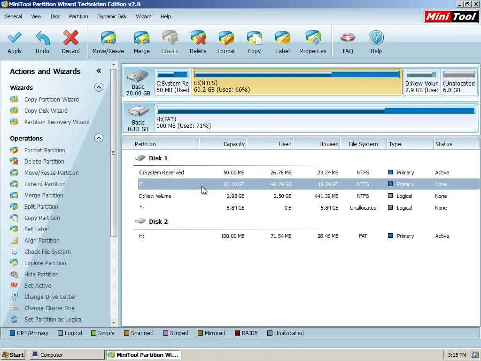Collapse the Wizards section
Screen dimensions: 481x361
[99, 87]
